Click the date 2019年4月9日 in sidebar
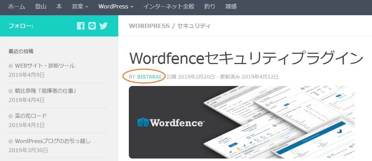 coord(27,75)
